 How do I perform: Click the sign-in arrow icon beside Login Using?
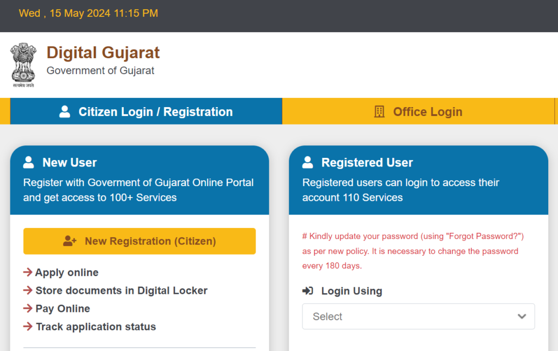coord(307,291)
